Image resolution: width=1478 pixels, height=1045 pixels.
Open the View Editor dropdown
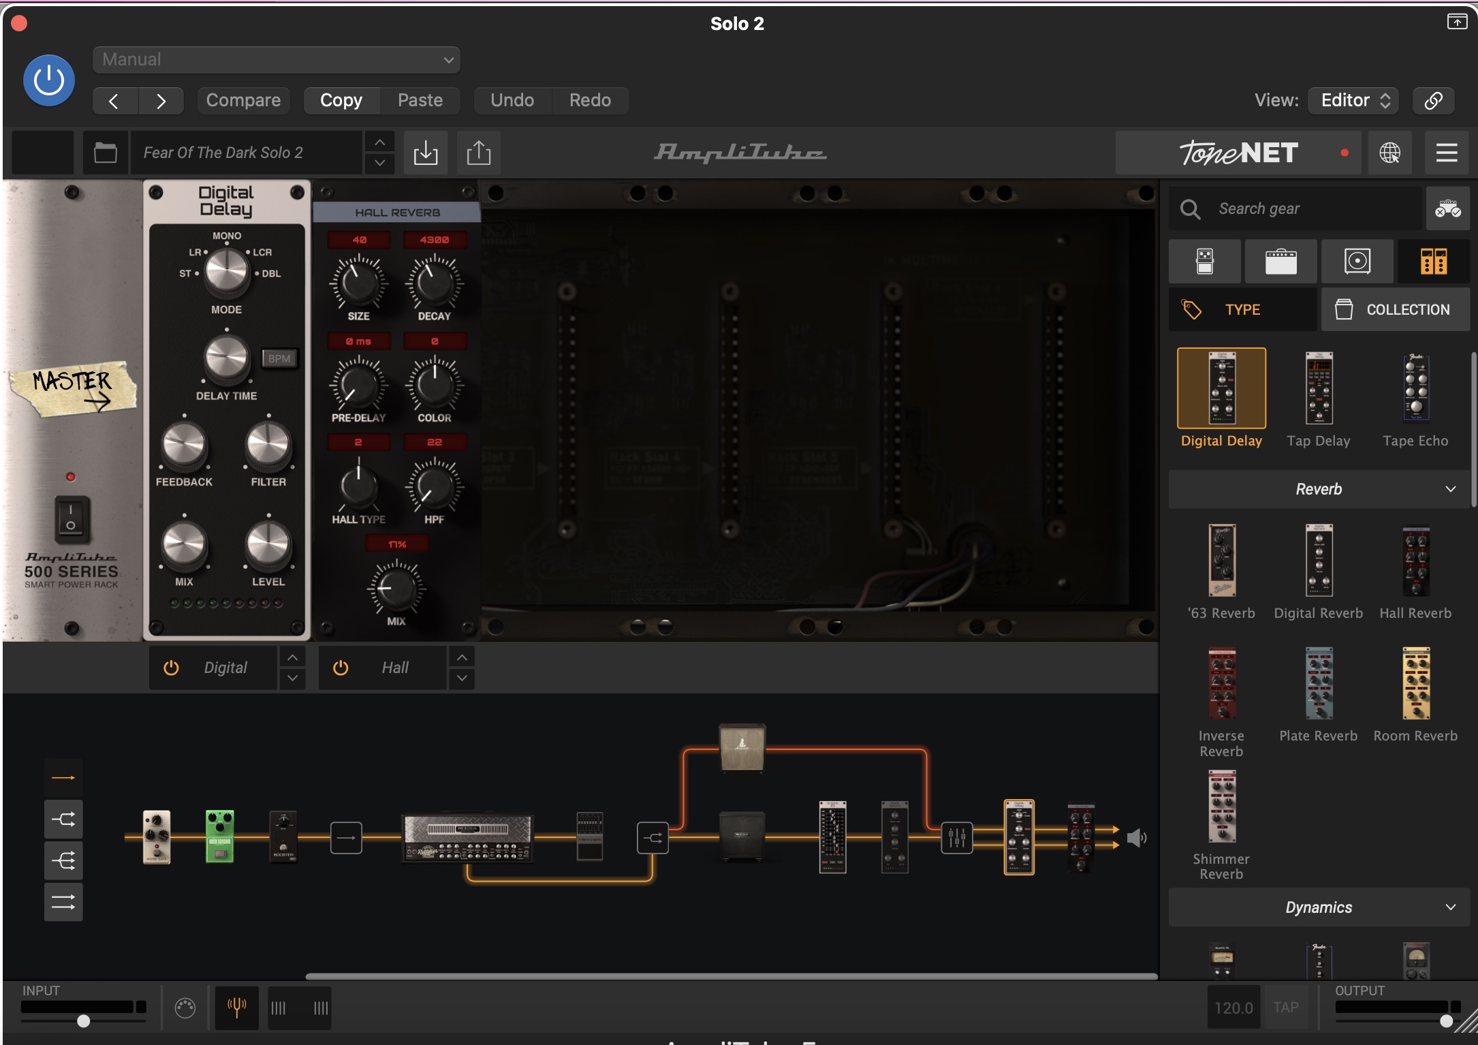[1353, 100]
